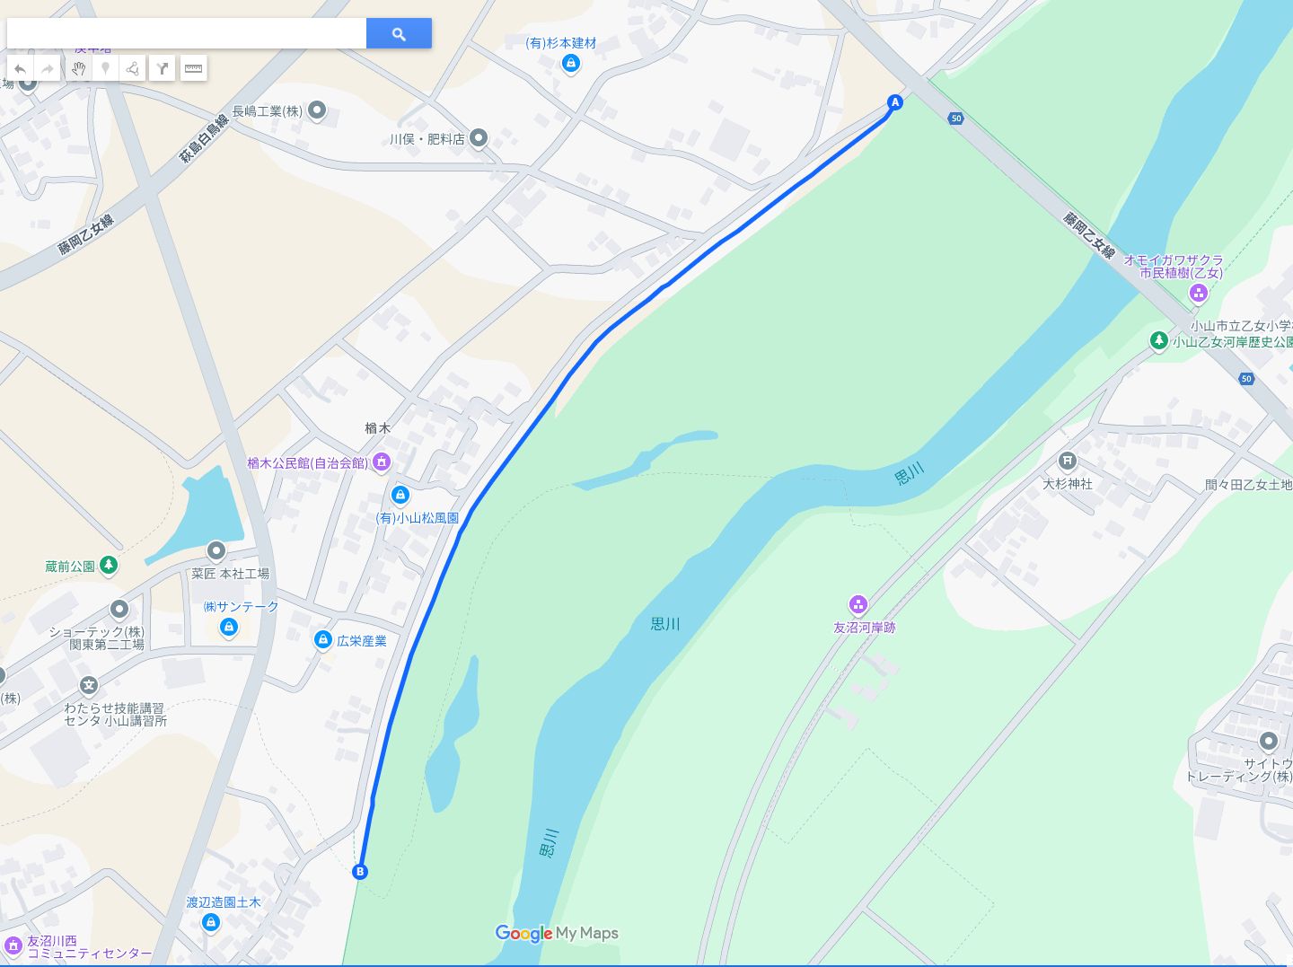Open the 広栄産業 place pin
The height and width of the screenshot is (967, 1293).
point(323,639)
